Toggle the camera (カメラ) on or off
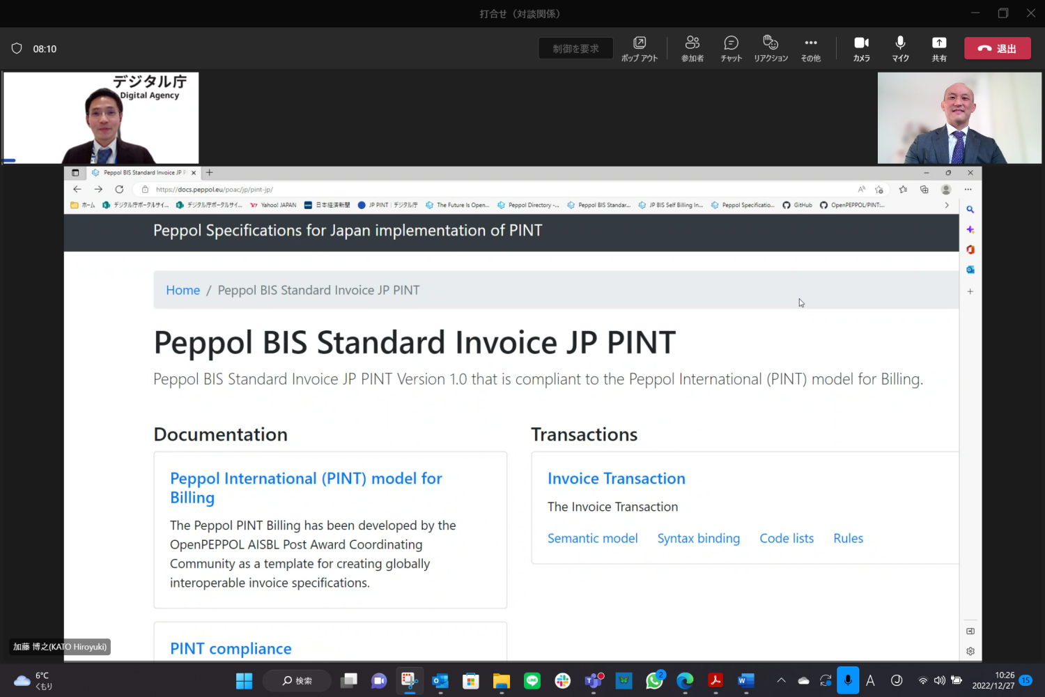Viewport: 1045px width, 697px height. (x=861, y=48)
